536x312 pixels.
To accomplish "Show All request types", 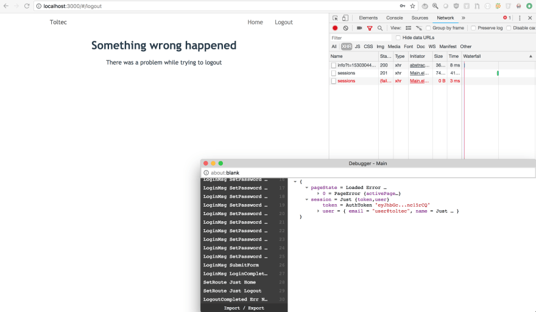I will [x=334, y=46].
